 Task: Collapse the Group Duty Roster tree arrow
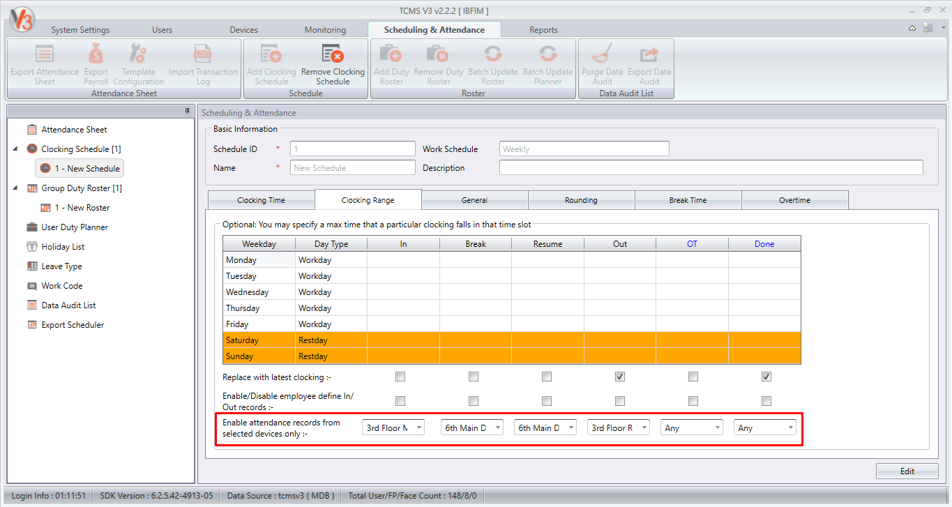click(x=15, y=188)
